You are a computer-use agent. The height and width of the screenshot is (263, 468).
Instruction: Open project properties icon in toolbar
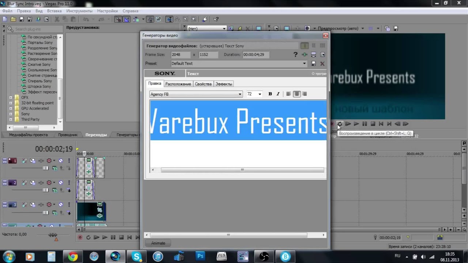click(x=46, y=19)
